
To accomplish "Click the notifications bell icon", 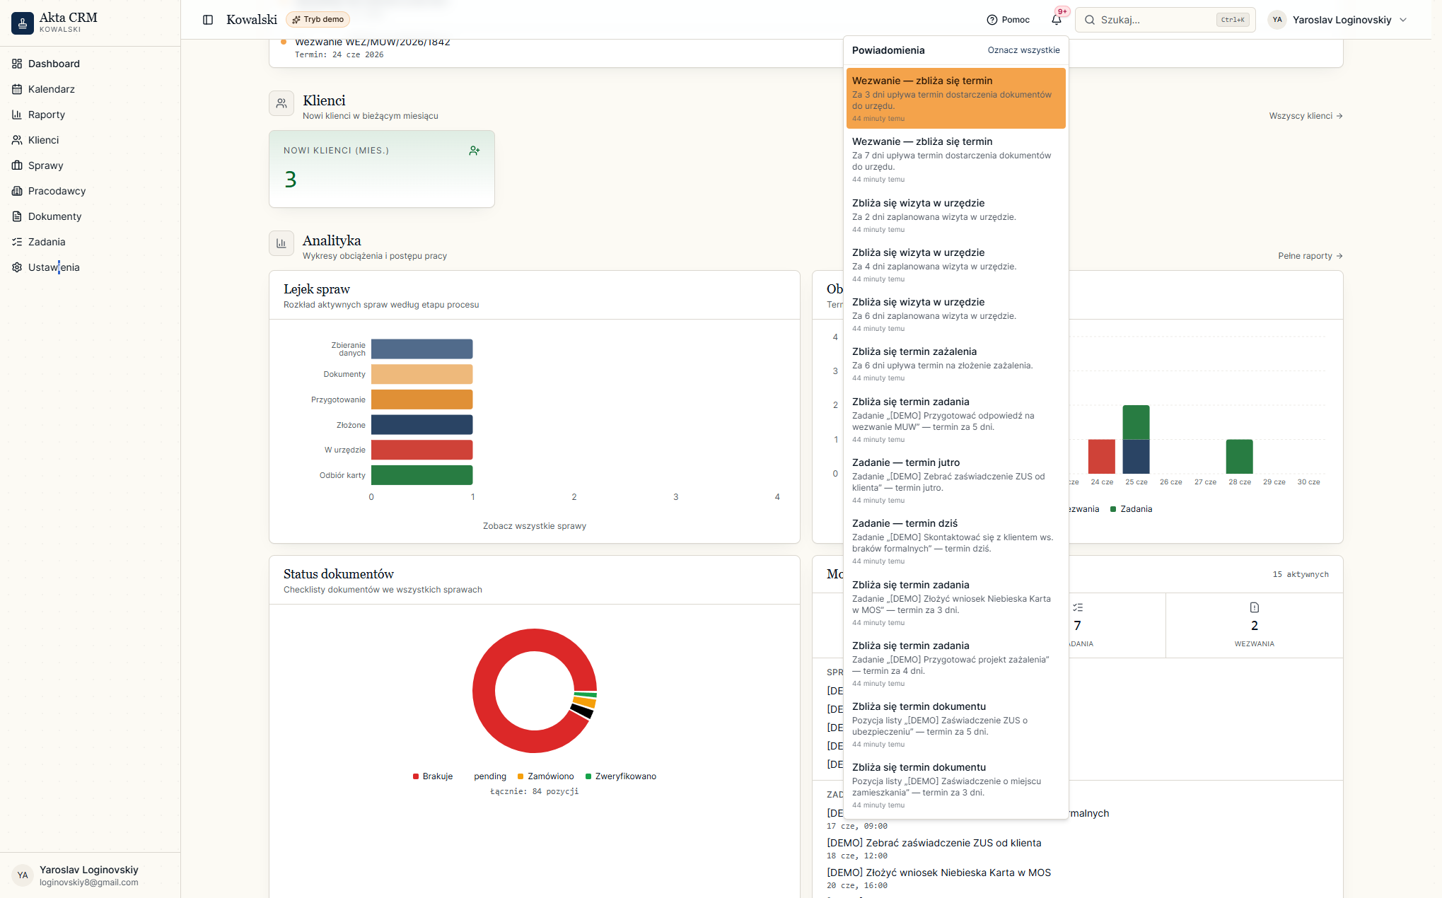I will 1056,20.
